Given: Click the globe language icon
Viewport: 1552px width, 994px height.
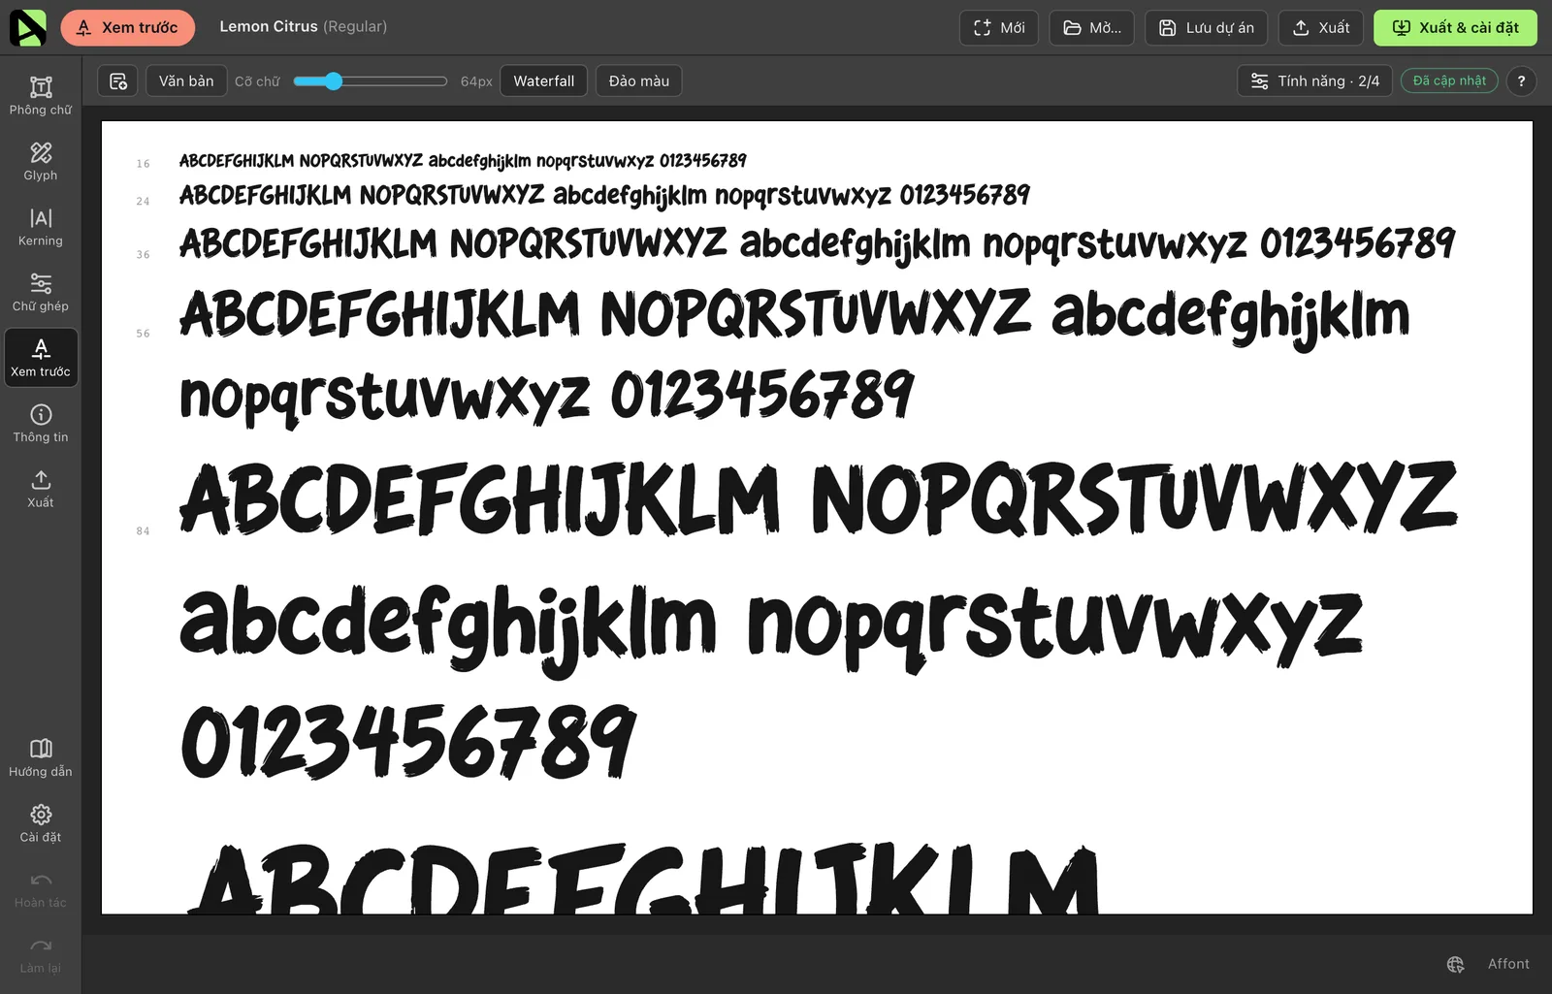Looking at the screenshot, I should (1455, 964).
